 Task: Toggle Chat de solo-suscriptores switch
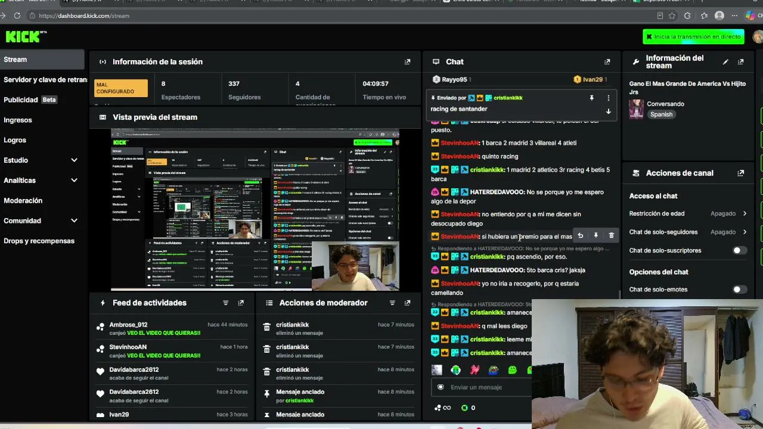739,251
